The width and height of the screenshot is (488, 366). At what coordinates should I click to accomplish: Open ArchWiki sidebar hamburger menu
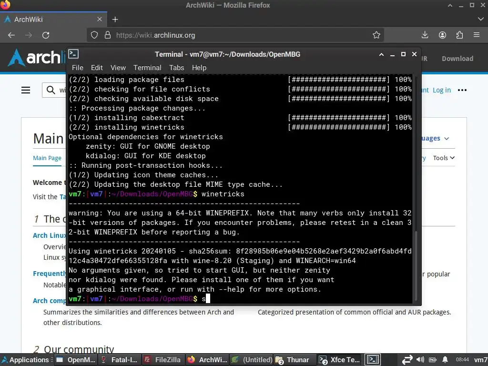[26, 90]
